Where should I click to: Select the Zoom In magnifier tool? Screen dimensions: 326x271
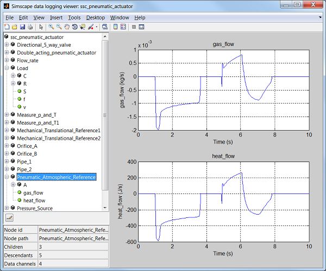pyautogui.click(x=51, y=27)
